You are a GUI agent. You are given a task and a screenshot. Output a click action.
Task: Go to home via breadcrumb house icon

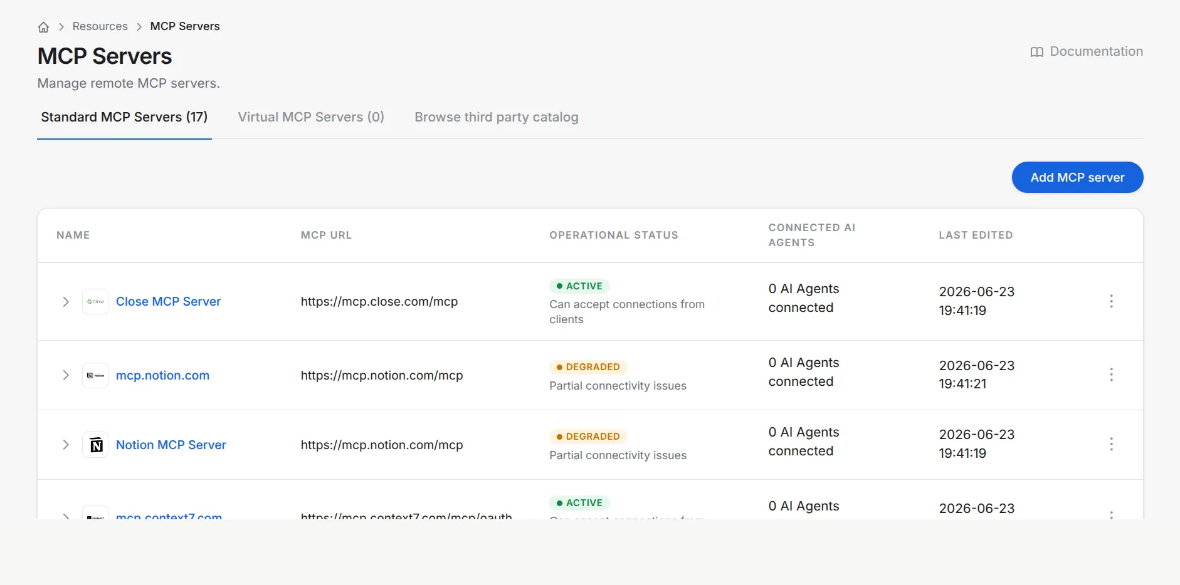coord(43,27)
